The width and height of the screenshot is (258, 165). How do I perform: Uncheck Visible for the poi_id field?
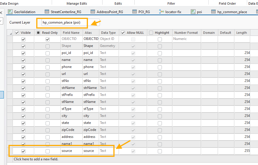point(23,53)
